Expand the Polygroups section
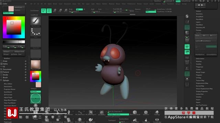Viewport: 220px width, 123px height. 199,67
